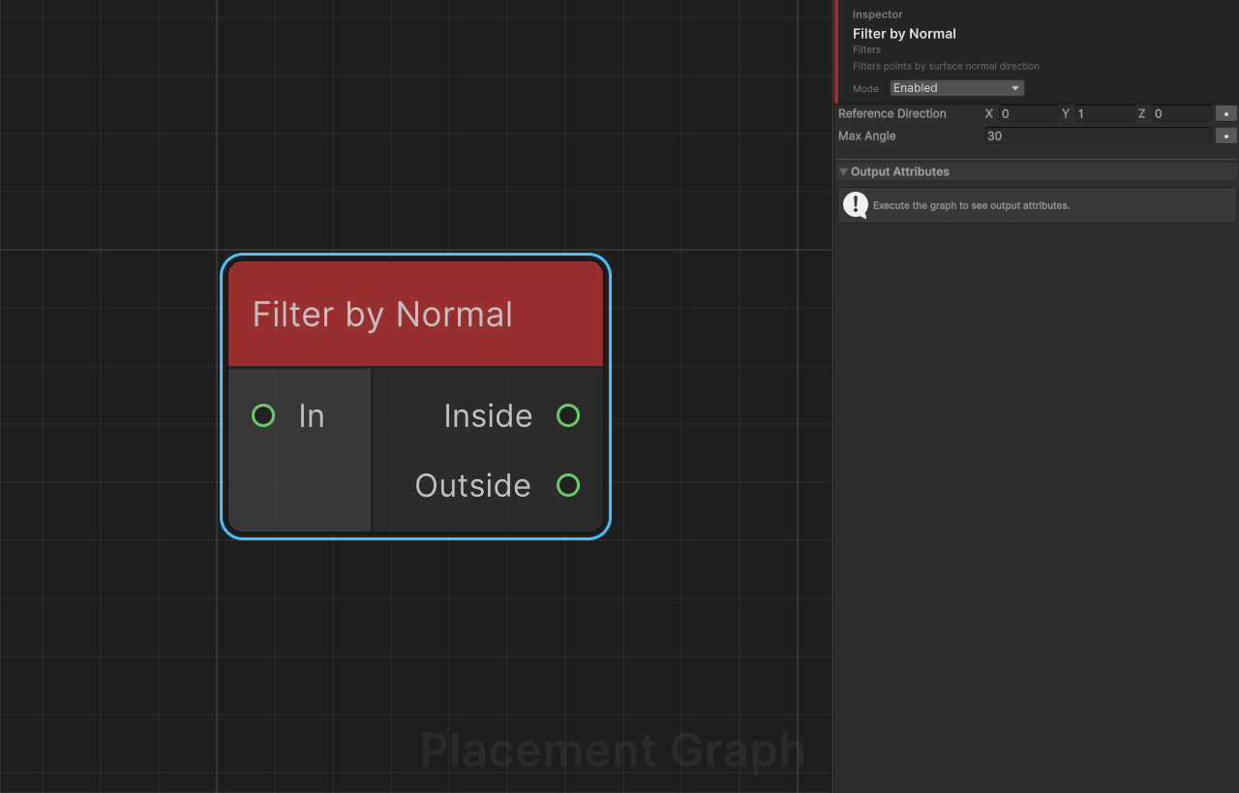1239x793 pixels.
Task: Click the Reference Direction label
Action: pos(892,113)
